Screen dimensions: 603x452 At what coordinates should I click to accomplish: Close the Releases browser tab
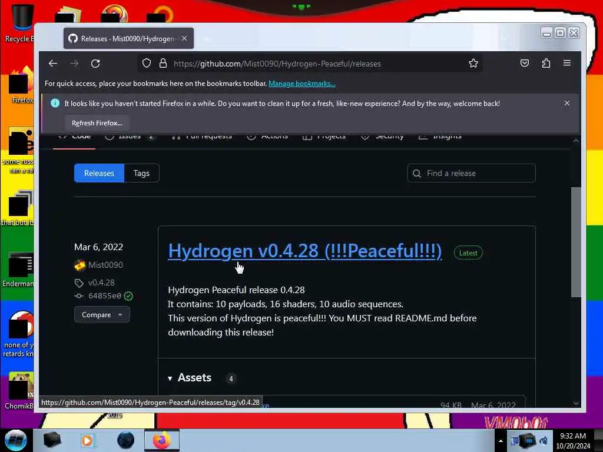click(x=184, y=38)
